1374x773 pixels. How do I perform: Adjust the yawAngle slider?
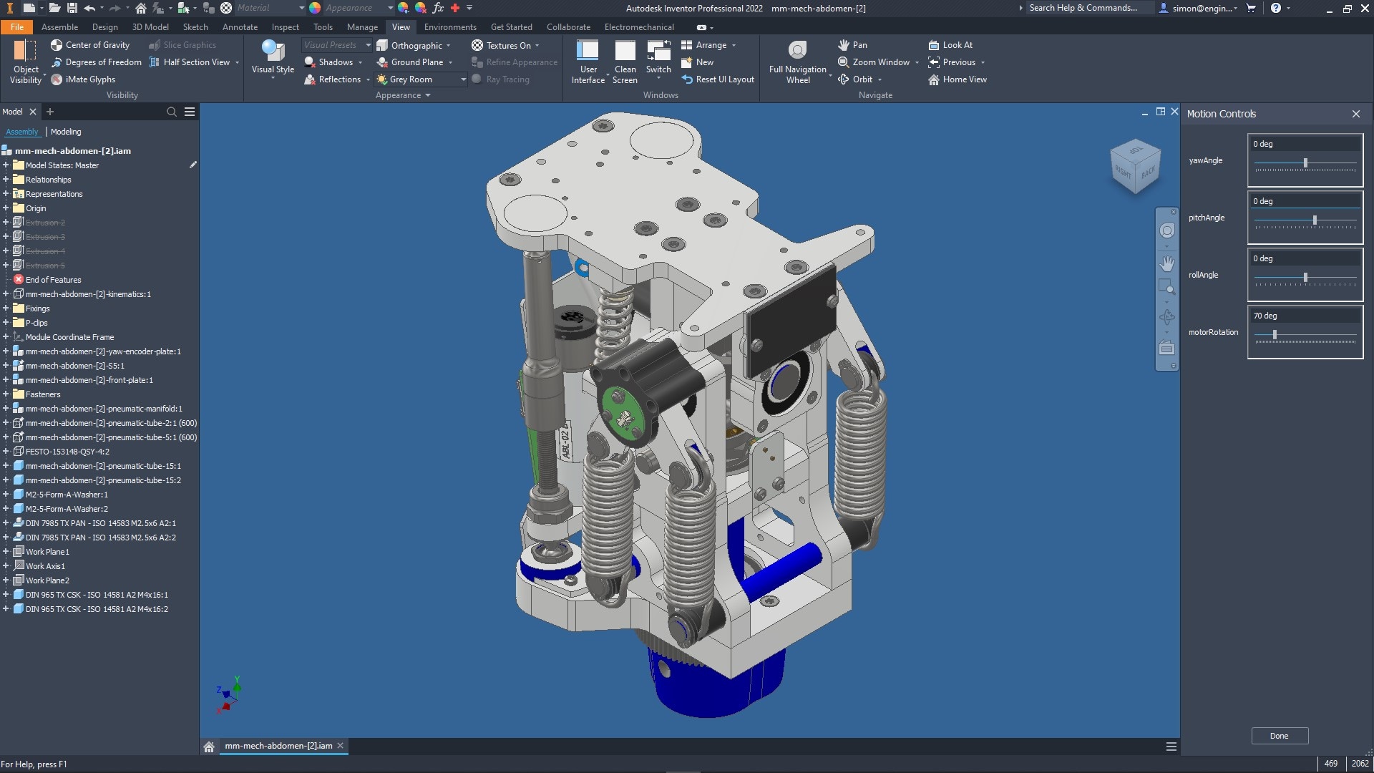point(1305,163)
